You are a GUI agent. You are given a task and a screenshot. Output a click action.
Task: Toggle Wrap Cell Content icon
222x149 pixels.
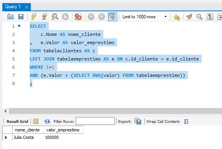click(186, 121)
